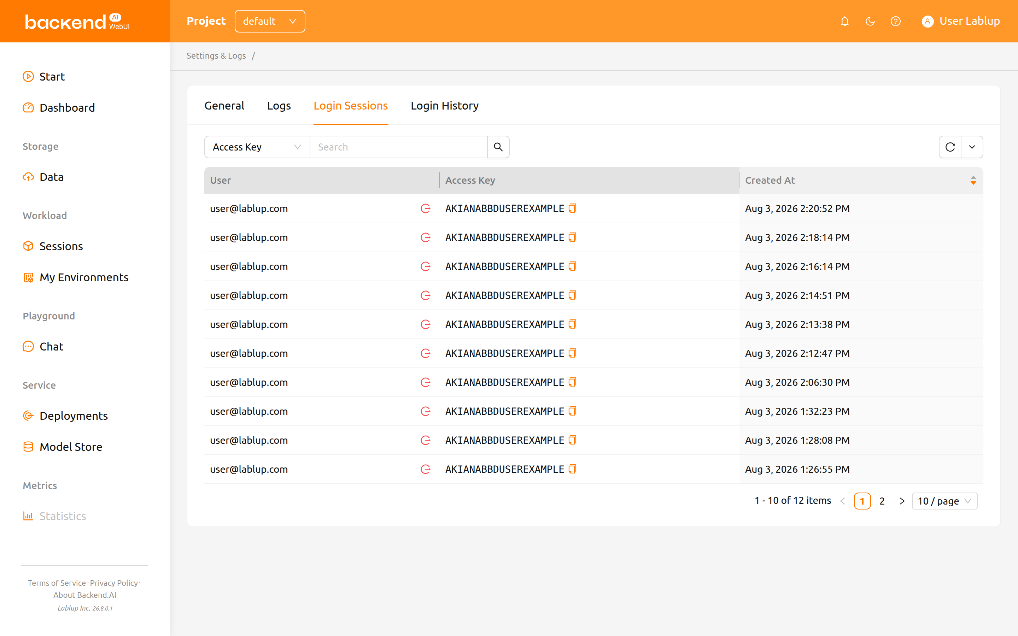Viewport: 1018px width, 636px height.
Task: Copy access key for 1:28:08 PM session
Action: 573,440
